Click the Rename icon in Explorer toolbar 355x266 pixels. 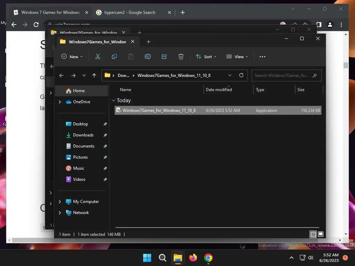tap(148, 56)
